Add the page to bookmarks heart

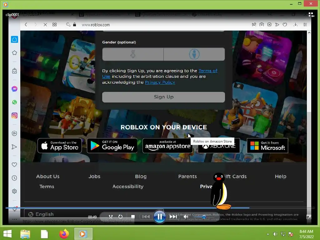(x=285, y=24)
